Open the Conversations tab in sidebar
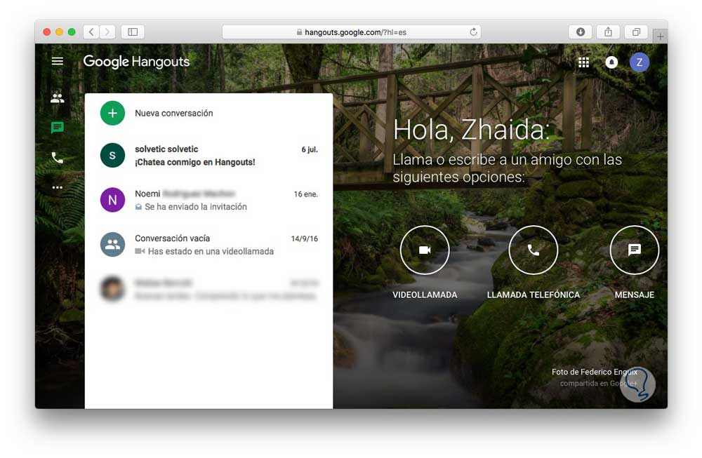702x458 pixels. pos(58,128)
